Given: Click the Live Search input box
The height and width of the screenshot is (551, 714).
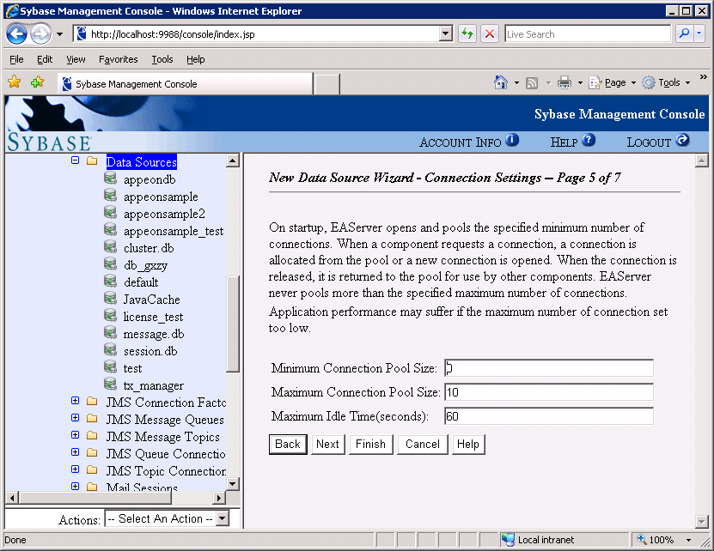Looking at the screenshot, I should [588, 33].
